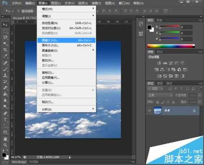Choose 画布大小(S)... from the Image menu
Viewport: 204px width, 165px height.
point(67,45)
